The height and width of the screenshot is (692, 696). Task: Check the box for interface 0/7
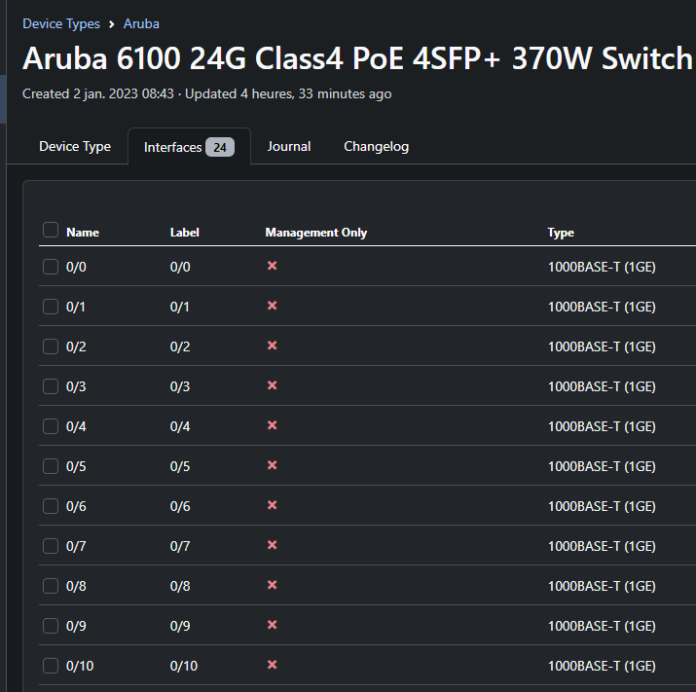pos(51,546)
